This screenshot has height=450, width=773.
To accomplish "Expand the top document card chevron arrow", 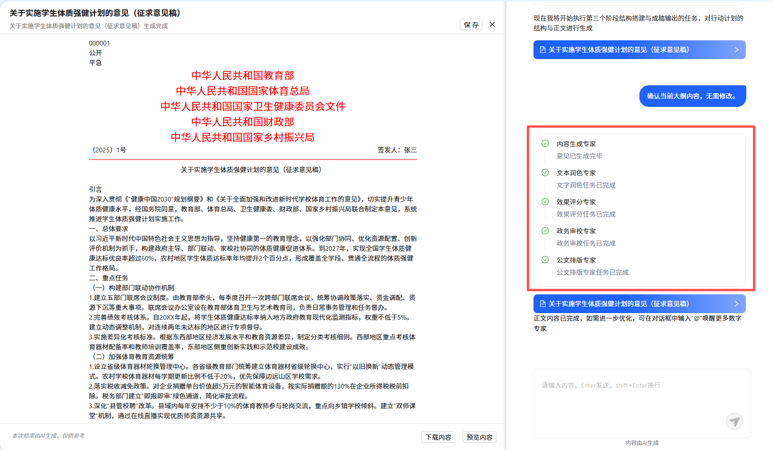I will click(736, 50).
